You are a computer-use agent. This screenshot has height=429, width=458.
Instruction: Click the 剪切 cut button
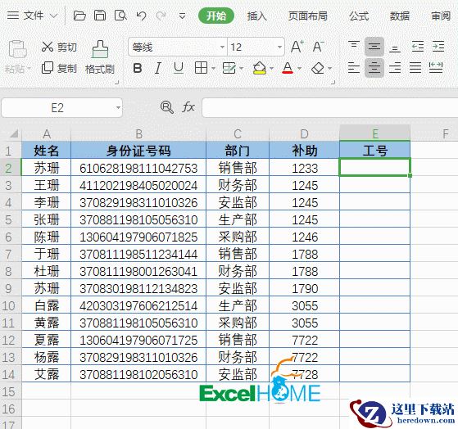point(59,47)
